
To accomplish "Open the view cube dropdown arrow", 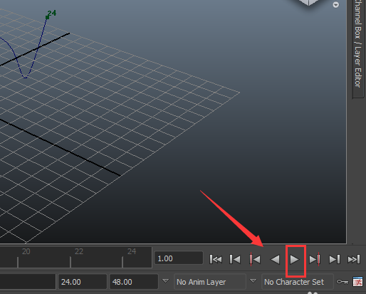I will point(335,5).
